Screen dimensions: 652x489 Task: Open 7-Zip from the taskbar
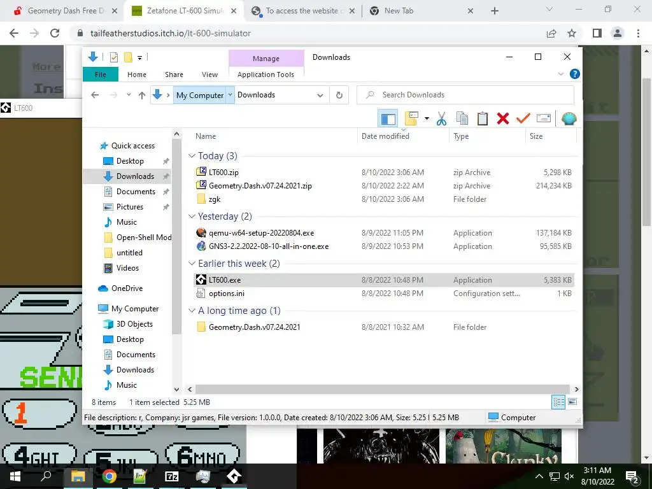(171, 476)
